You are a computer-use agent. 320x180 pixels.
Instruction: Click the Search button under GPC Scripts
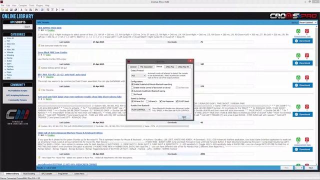[27, 27]
